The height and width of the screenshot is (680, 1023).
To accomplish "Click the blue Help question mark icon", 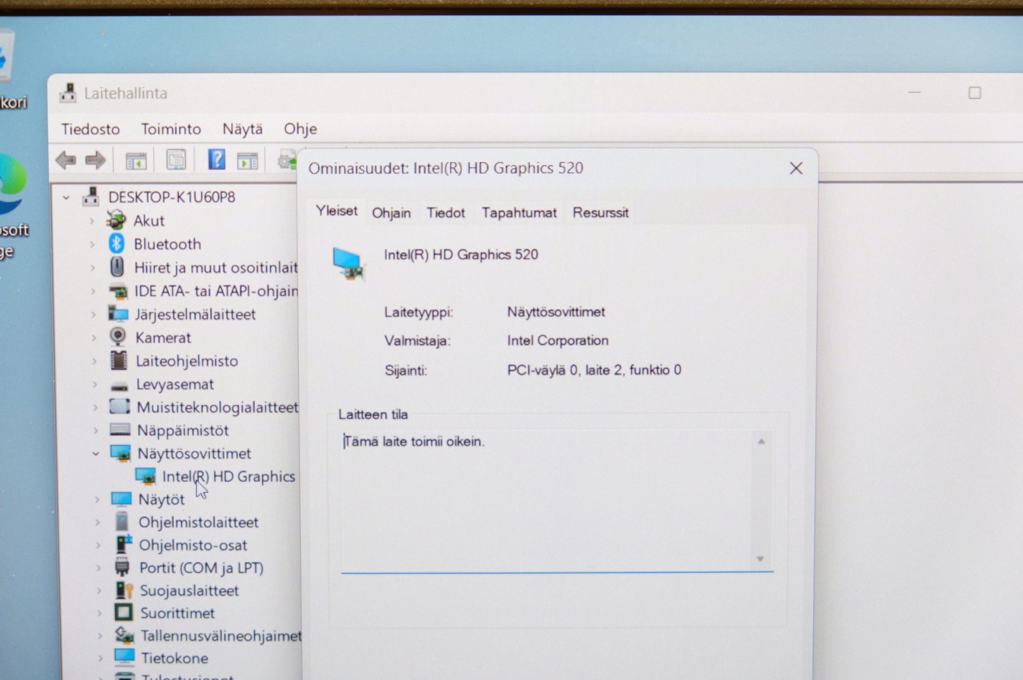I will pos(217,159).
